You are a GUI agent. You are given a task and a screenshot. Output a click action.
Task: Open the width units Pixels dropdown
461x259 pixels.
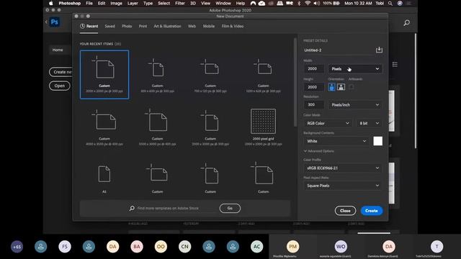[355, 69]
